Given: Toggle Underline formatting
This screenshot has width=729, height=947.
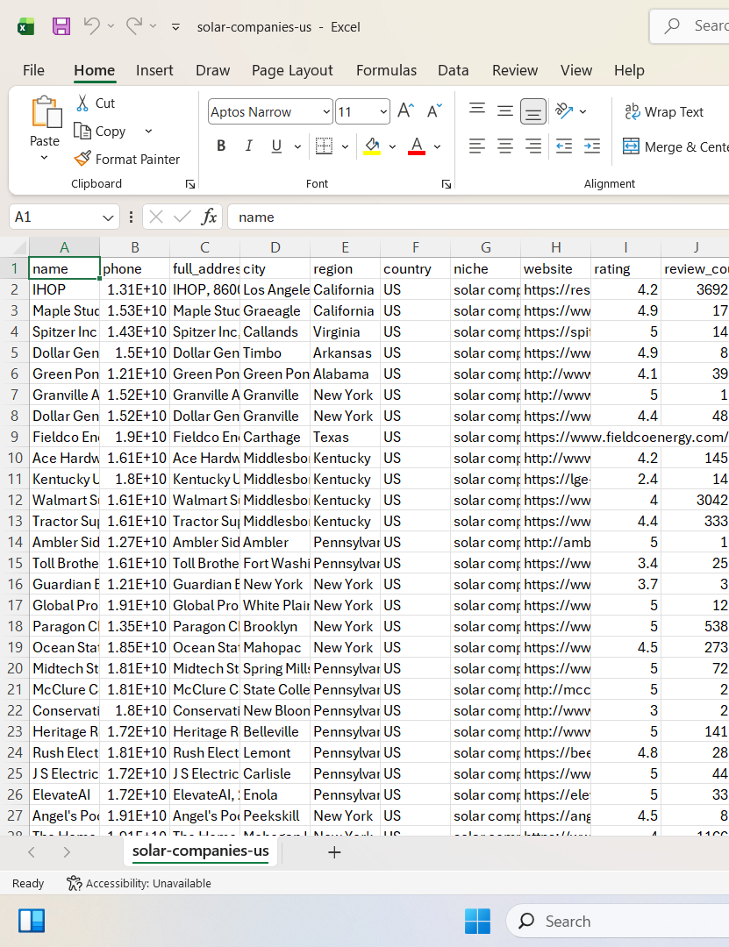Looking at the screenshot, I should point(277,146).
